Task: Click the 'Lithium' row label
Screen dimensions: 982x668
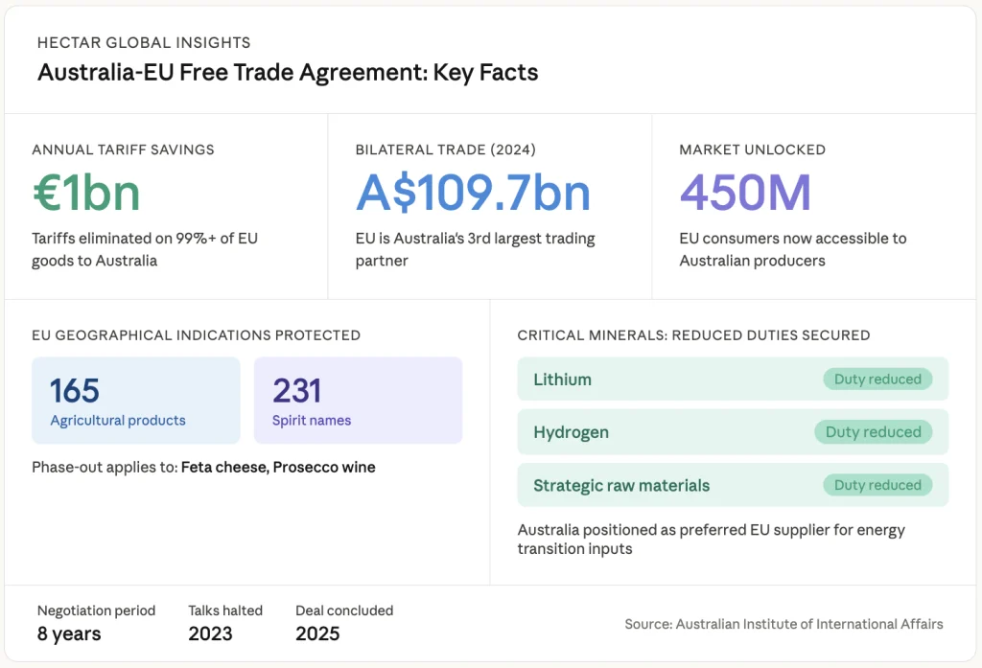Action: 562,380
